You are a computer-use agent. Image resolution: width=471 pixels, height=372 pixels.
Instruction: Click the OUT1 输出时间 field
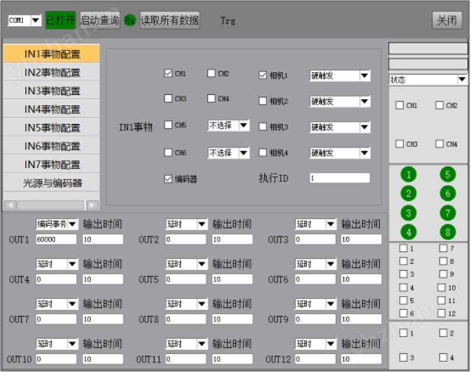coord(103,240)
